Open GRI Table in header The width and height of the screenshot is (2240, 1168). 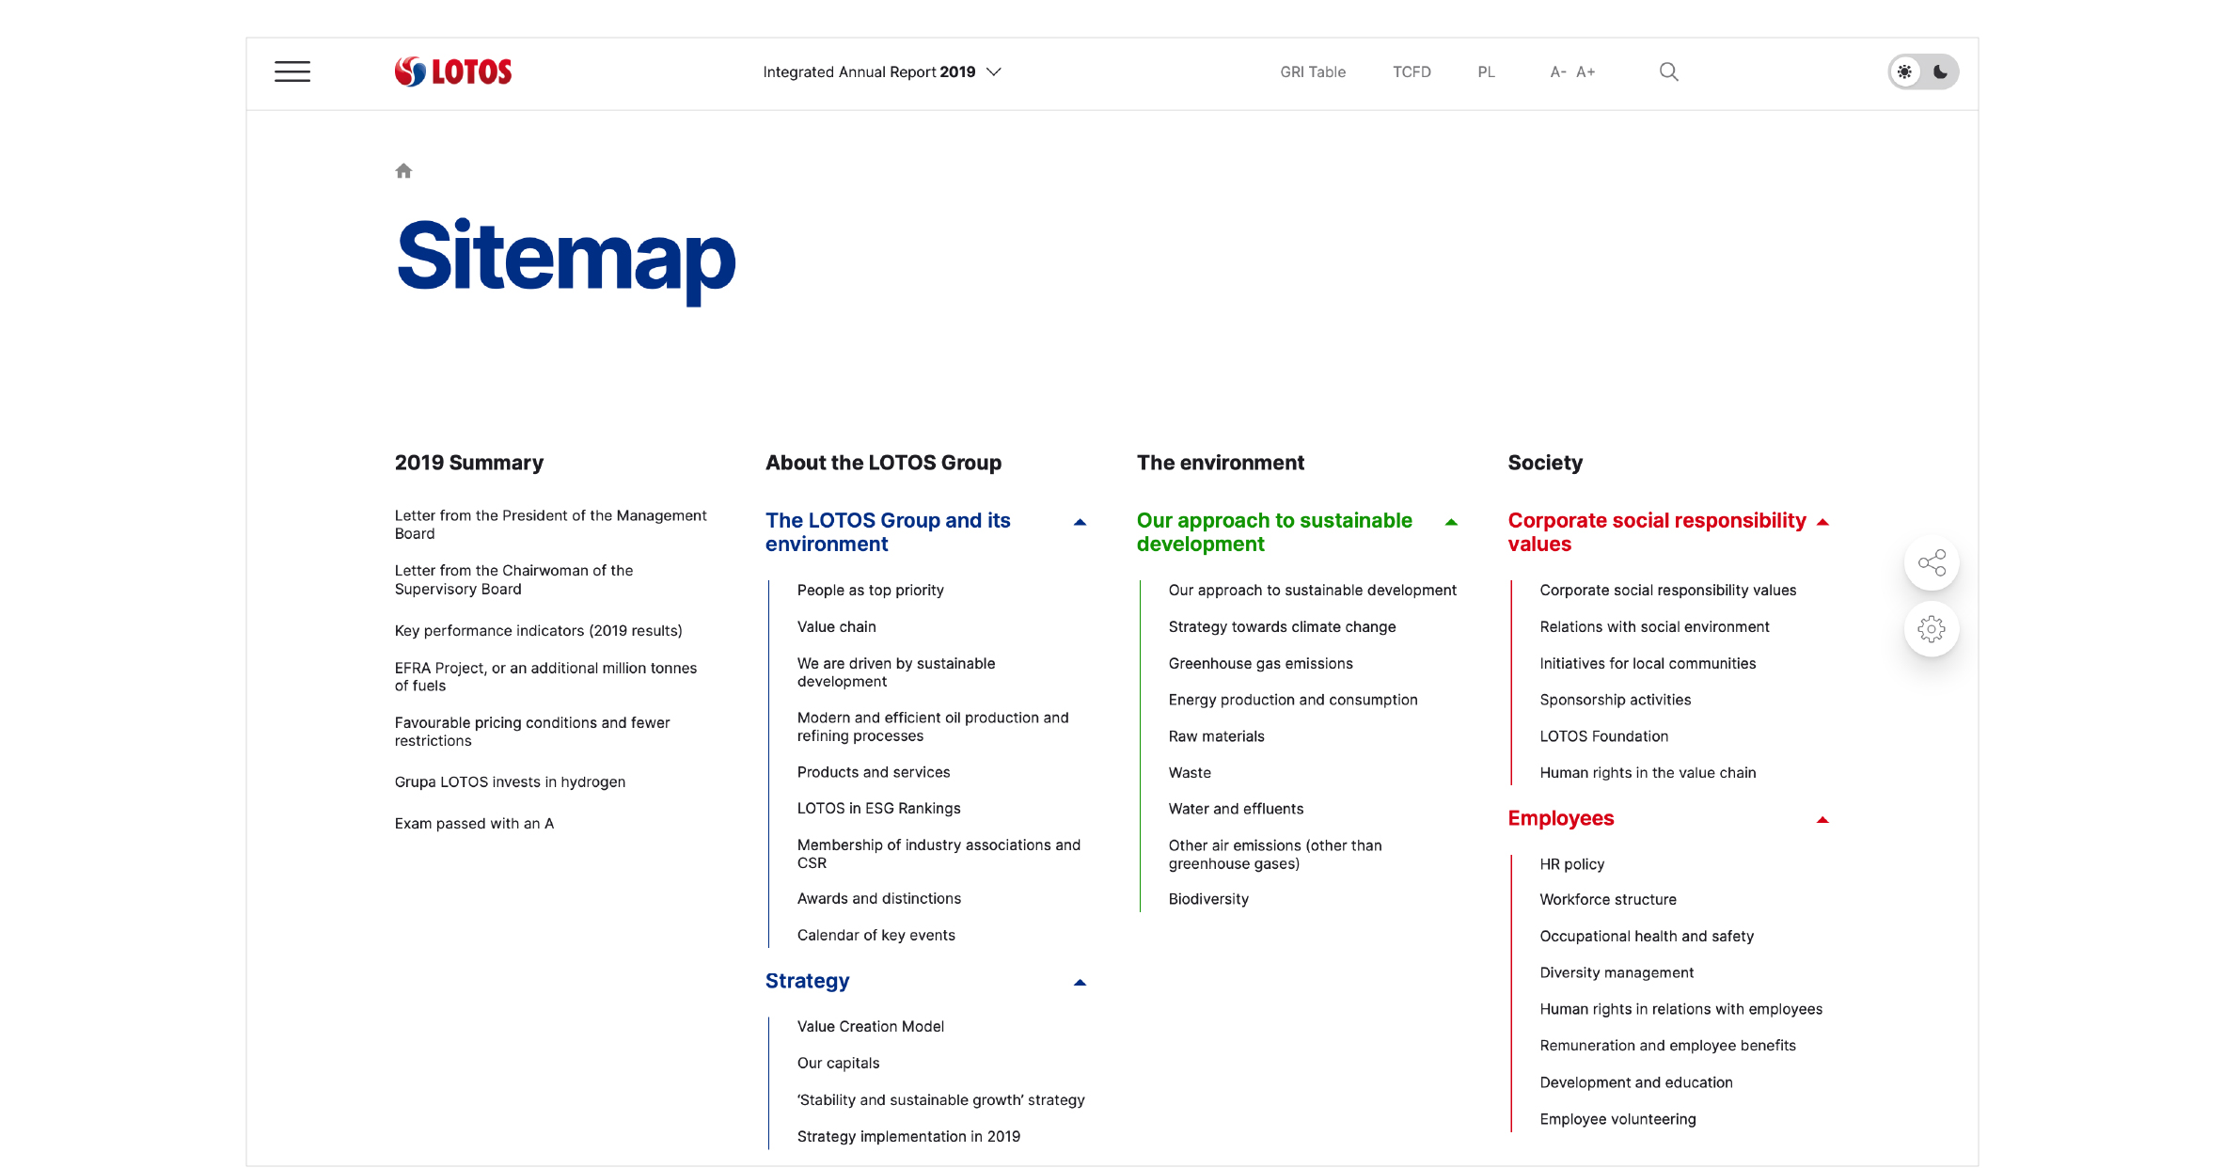pyautogui.click(x=1313, y=71)
